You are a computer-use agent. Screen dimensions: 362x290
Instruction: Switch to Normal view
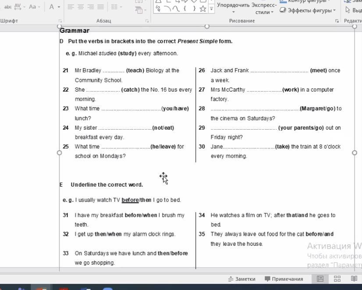[320, 279]
